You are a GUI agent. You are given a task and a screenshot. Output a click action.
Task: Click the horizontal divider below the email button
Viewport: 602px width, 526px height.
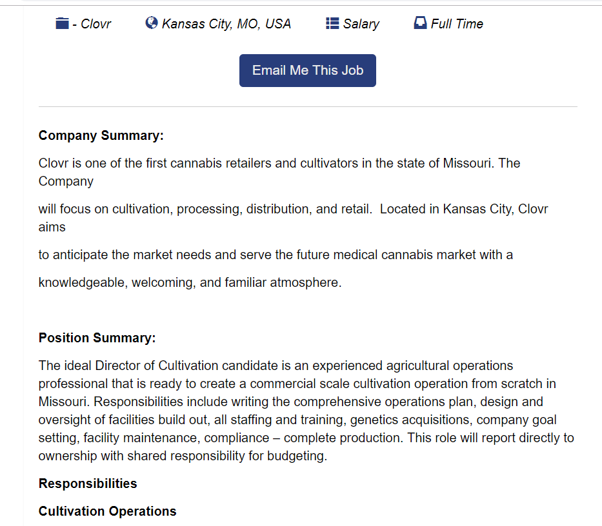click(308, 106)
